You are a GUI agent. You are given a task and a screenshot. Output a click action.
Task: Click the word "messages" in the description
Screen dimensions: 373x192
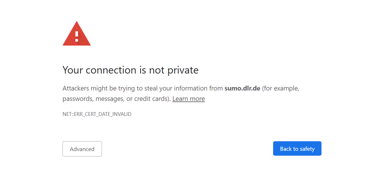[109, 99]
